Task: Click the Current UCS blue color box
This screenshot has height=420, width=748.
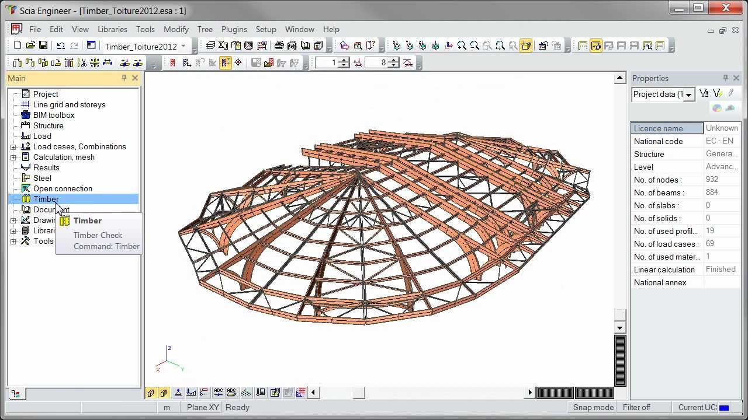Action: coord(724,408)
